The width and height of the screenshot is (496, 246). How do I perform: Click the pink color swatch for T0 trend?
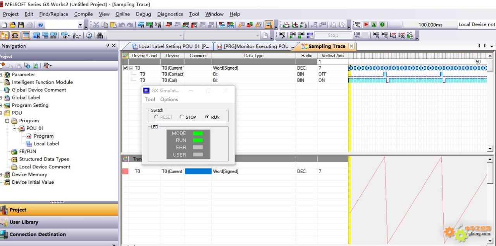125,171
